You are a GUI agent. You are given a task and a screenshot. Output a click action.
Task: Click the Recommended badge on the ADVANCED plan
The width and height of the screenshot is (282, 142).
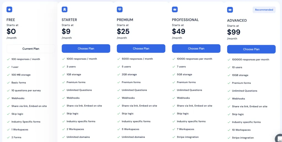[x=264, y=10]
